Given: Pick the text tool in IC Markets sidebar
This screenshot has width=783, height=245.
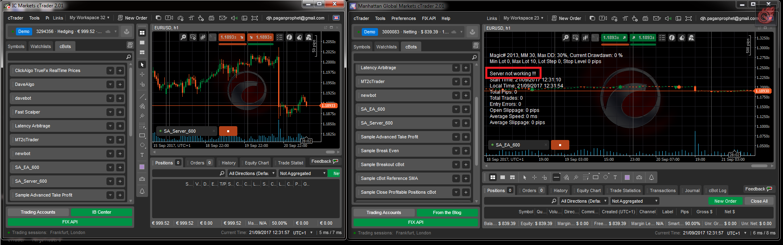Looking at the screenshot, I should pos(142,155).
